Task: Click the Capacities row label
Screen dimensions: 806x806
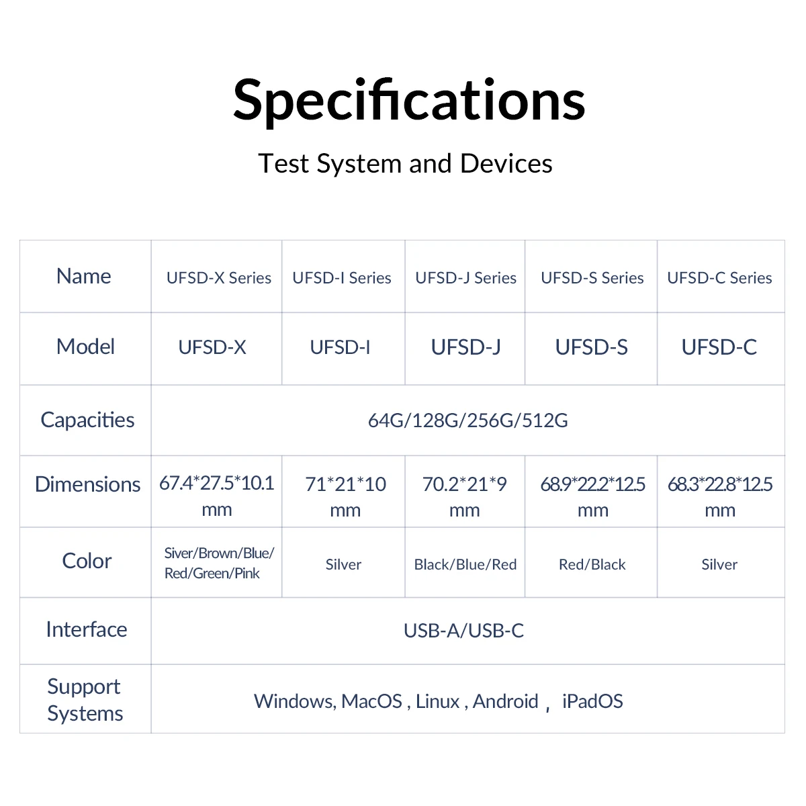Action: pyautogui.click(x=87, y=420)
